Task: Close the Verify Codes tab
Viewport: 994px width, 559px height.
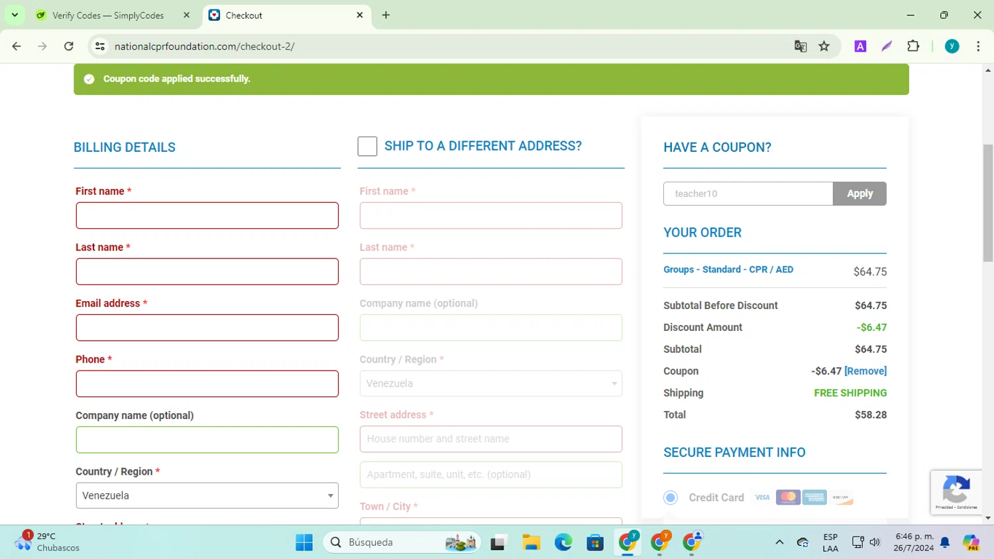Action: pos(186,15)
